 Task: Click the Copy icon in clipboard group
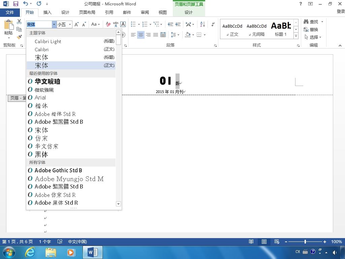(19, 29)
